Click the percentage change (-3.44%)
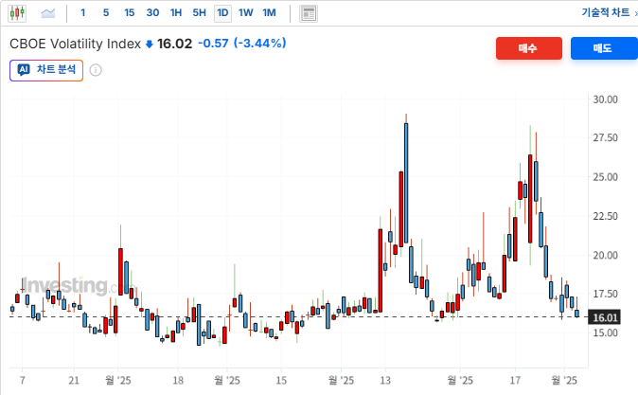This screenshot has width=638, height=395. 260,44
